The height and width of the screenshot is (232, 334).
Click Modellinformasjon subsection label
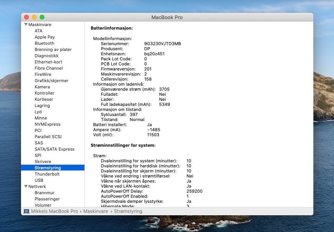[113, 39]
